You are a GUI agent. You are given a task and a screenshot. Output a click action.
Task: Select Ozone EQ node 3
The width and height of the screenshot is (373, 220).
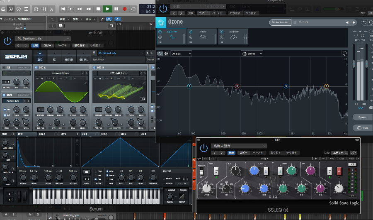click(x=237, y=86)
